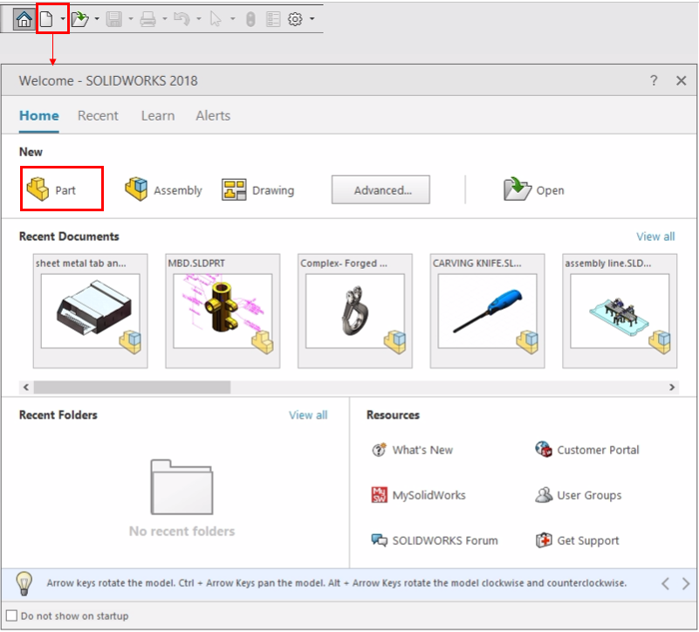699x632 pixels.
Task: Create a new Part document
Action: (x=51, y=189)
